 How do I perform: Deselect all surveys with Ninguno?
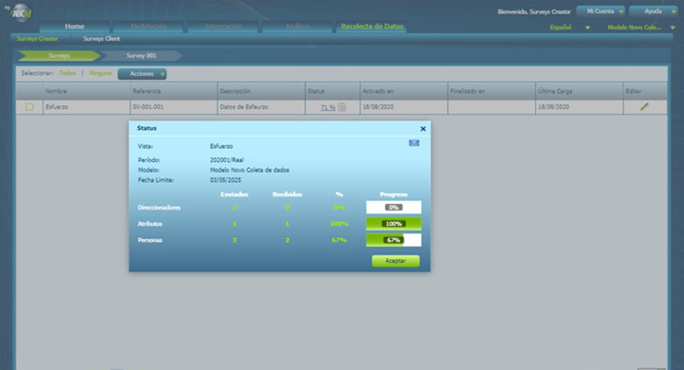tap(100, 73)
